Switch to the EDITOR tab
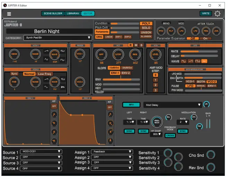228x179 pixels. pos(88,14)
